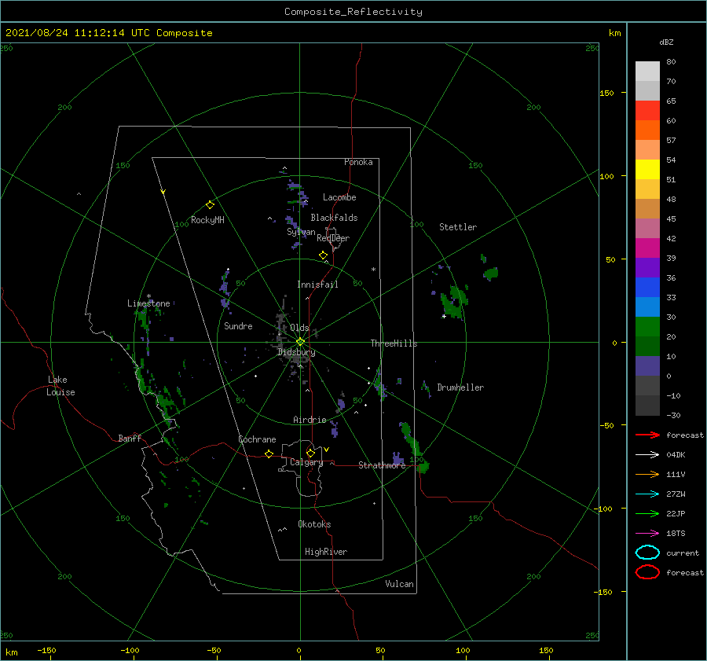Click the Calgary city label
Image resolution: width=707 pixels, height=661 pixels.
pyautogui.click(x=306, y=462)
